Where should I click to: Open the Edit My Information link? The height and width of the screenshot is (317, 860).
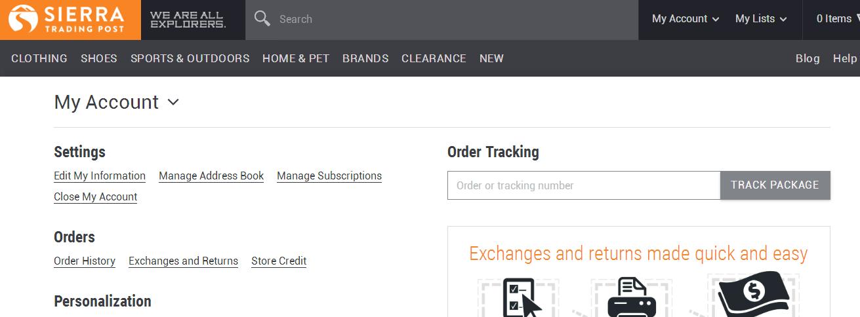coord(100,176)
